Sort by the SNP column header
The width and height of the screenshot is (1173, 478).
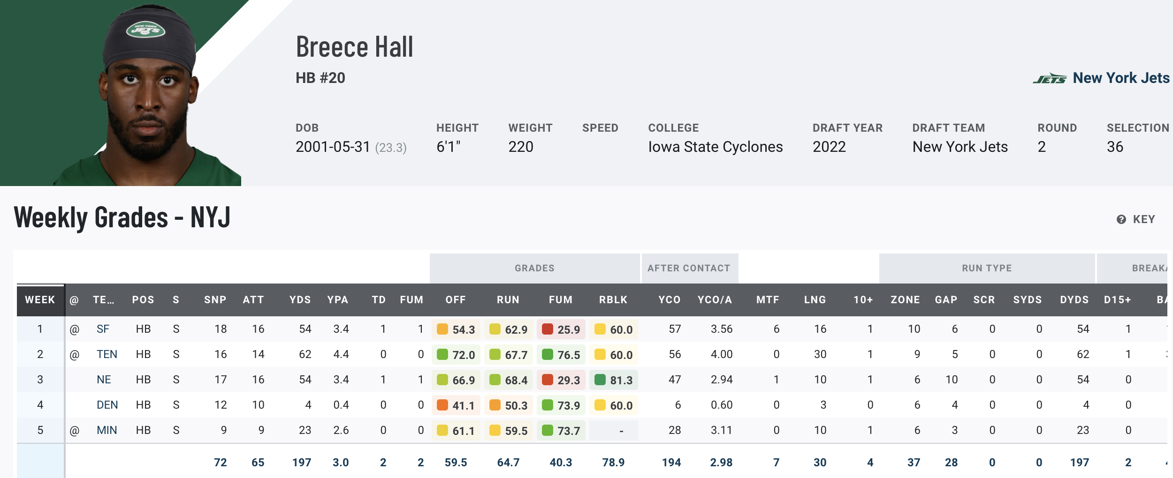pyautogui.click(x=215, y=300)
